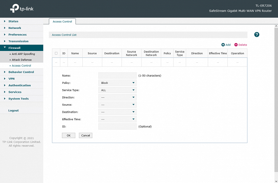Click the Logout link
The height and width of the screenshot is (183, 278).
pyautogui.click(x=14, y=111)
